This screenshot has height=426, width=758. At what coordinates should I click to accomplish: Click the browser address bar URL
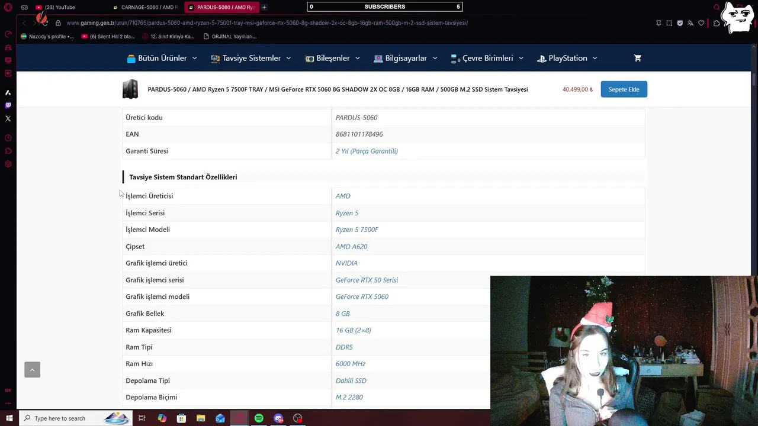click(x=267, y=23)
